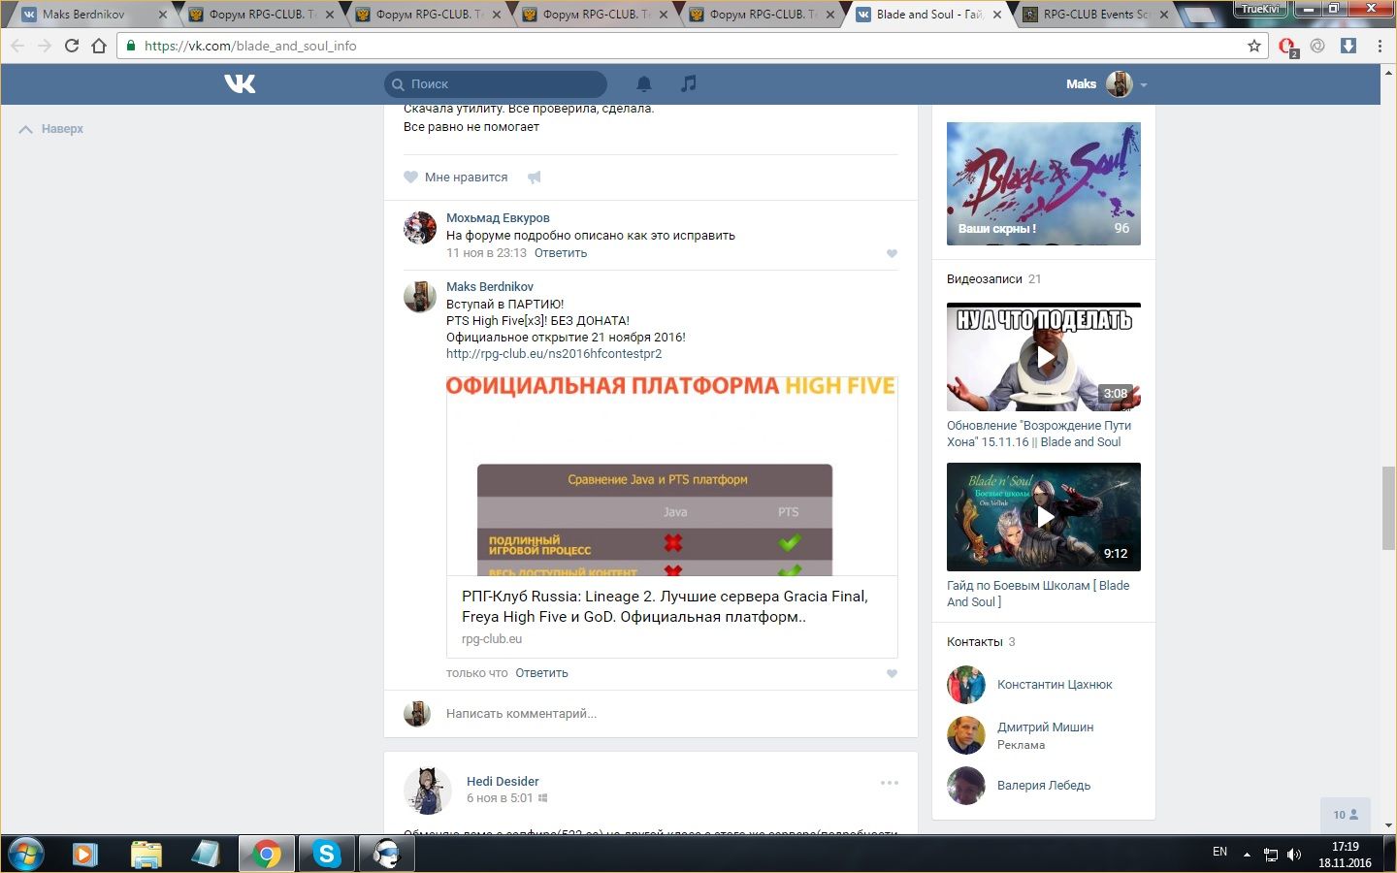The height and width of the screenshot is (873, 1397).
Task: Share the post with the megaphone icon
Action: pyautogui.click(x=535, y=178)
